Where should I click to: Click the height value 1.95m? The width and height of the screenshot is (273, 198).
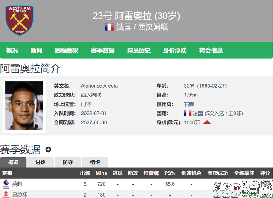pyautogui.click(x=191, y=95)
